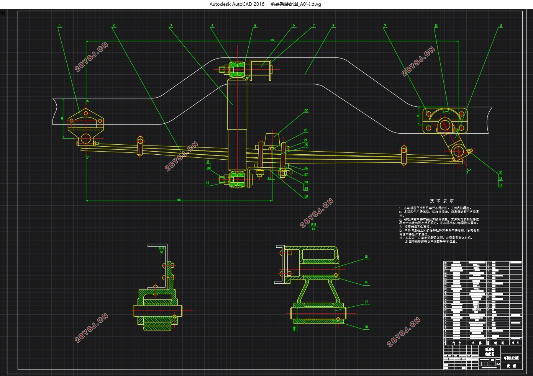Select part balloon number 10
The height and width of the screenshot is (376, 533).
point(436,26)
